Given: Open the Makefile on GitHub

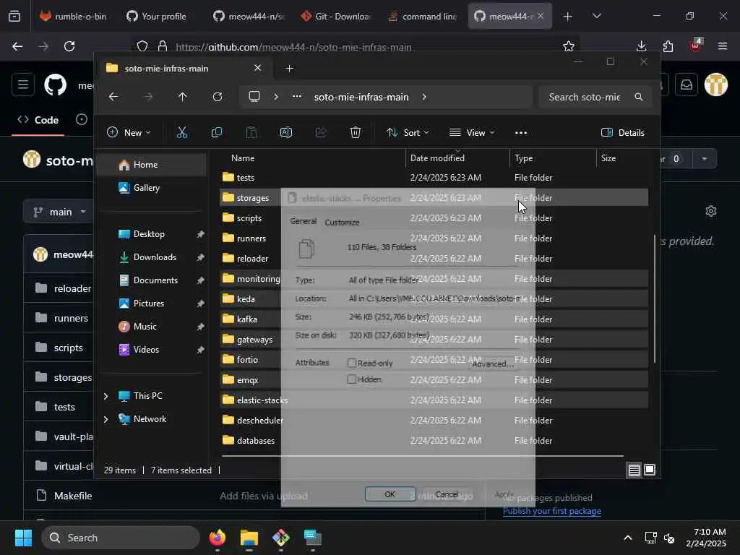Looking at the screenshot, I should [73, 496].
